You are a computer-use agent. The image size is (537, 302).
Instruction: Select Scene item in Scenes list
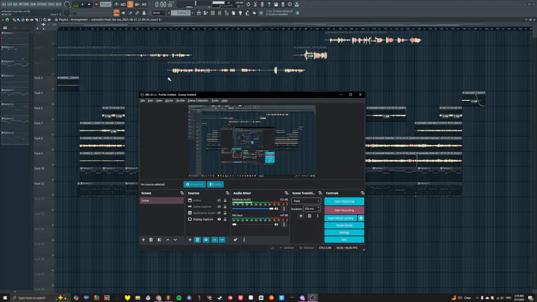[x=161, y=201]
